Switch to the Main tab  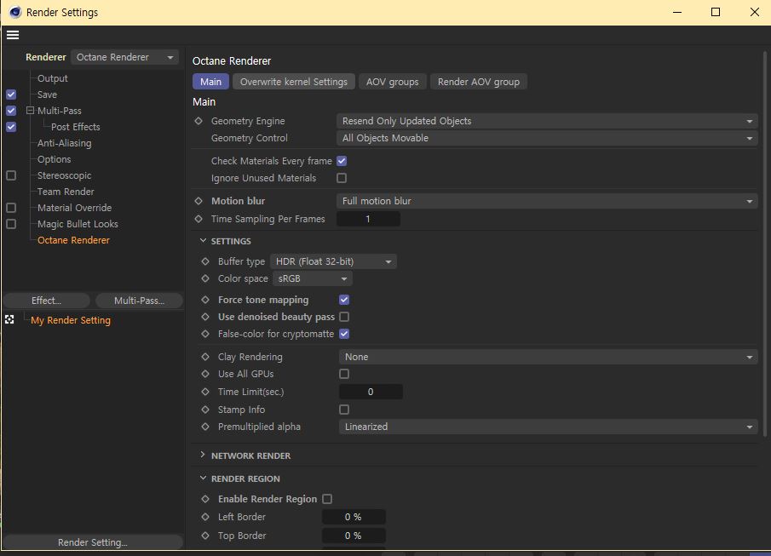point(211,82)
